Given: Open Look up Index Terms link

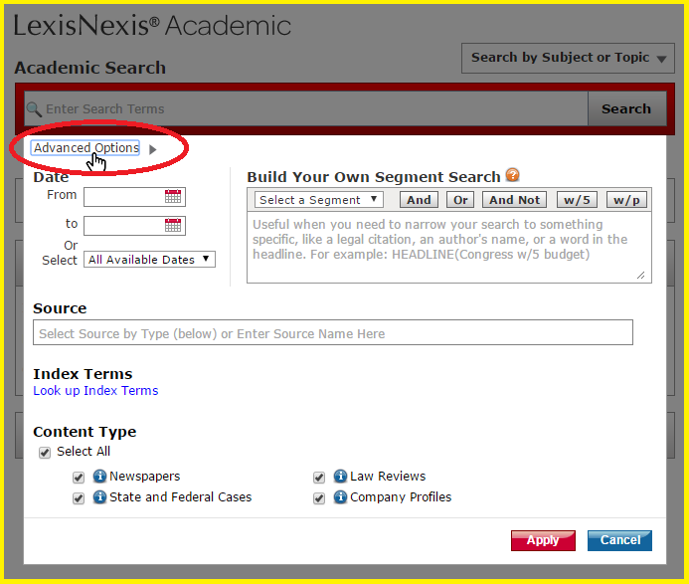Looking at the screenshot, I should pos(95,391).
